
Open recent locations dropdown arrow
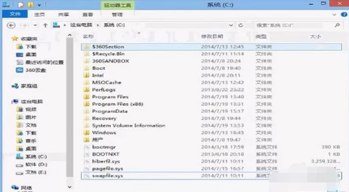coord(35,25)
